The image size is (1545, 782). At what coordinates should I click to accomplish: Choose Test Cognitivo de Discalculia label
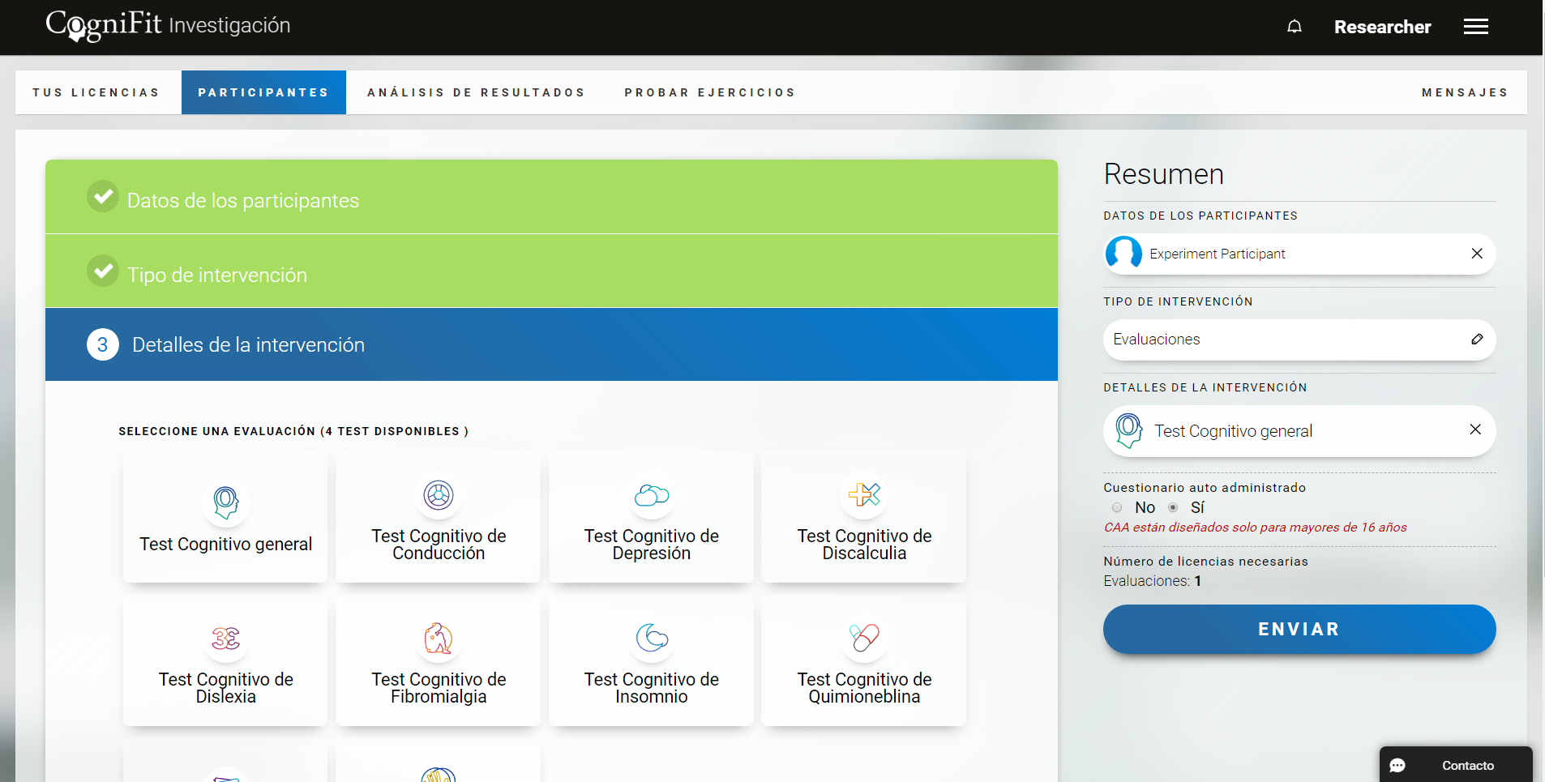[864, 545]
